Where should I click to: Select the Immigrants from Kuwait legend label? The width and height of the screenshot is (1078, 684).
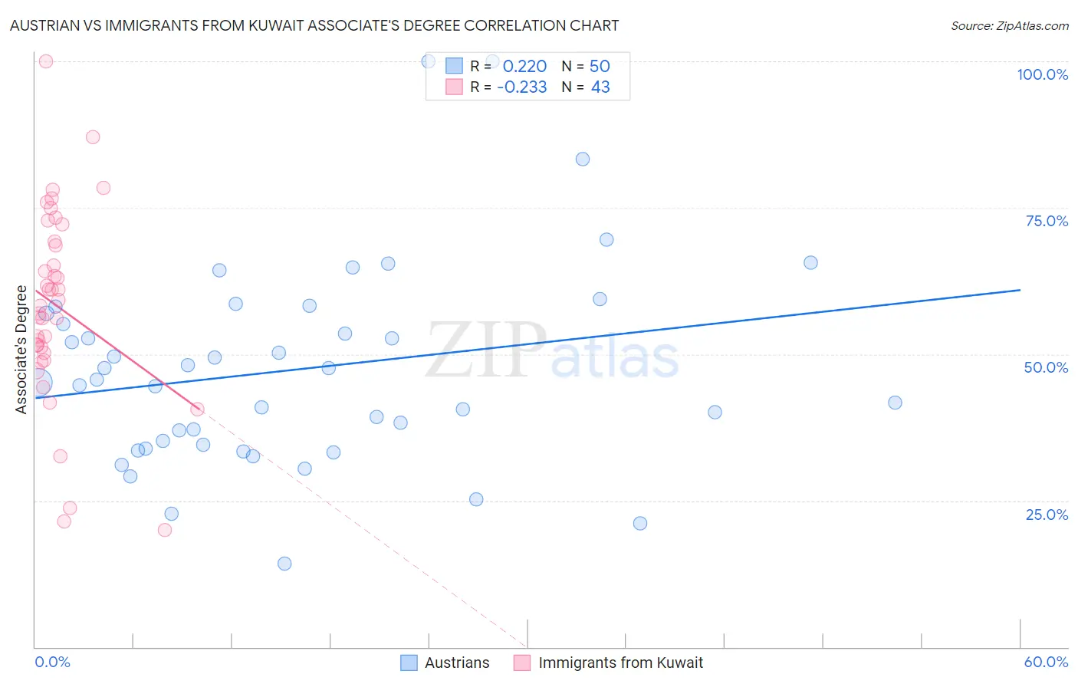620,663
